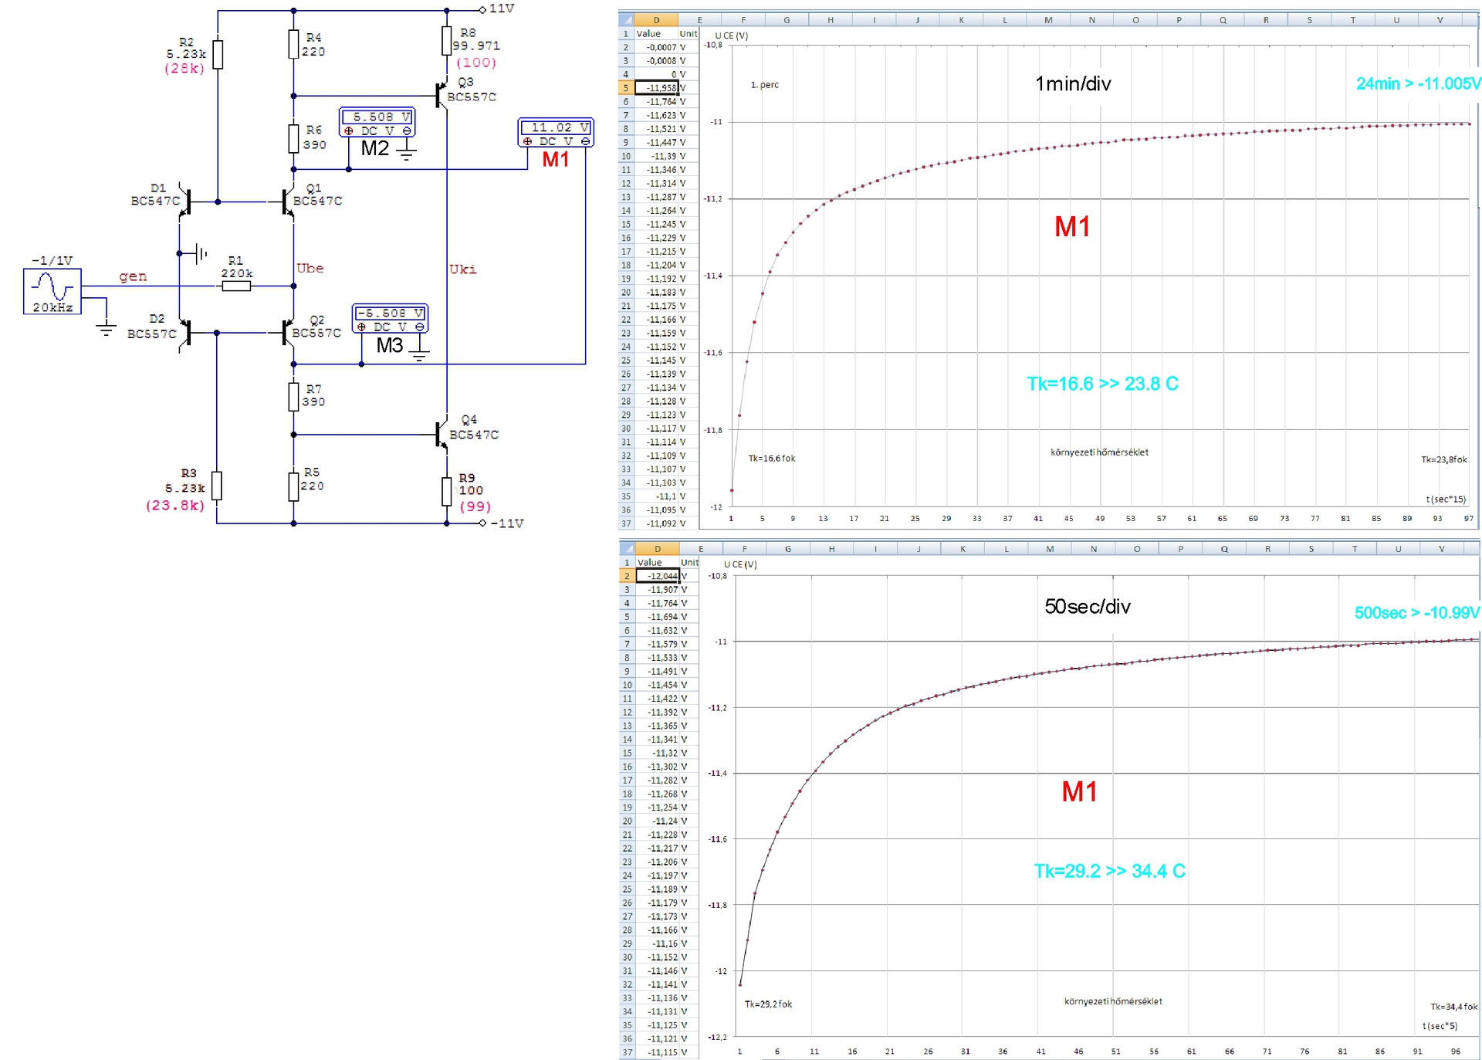Click the M1 voltmeter showing 11.02 V
This screenshot has height=1060, width=1482.
coord(555,133)
